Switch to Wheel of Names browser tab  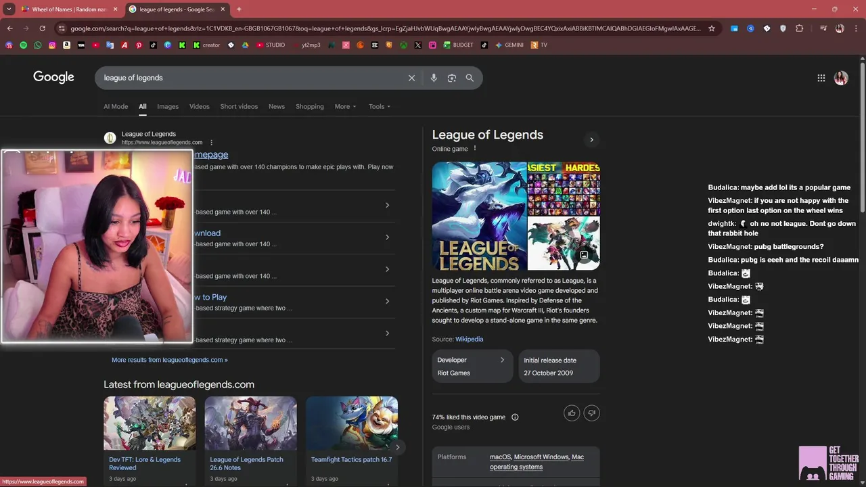[70, 9]
